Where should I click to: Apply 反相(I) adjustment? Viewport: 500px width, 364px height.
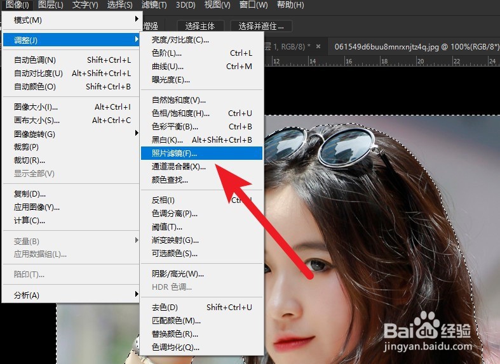coord(201,200)
